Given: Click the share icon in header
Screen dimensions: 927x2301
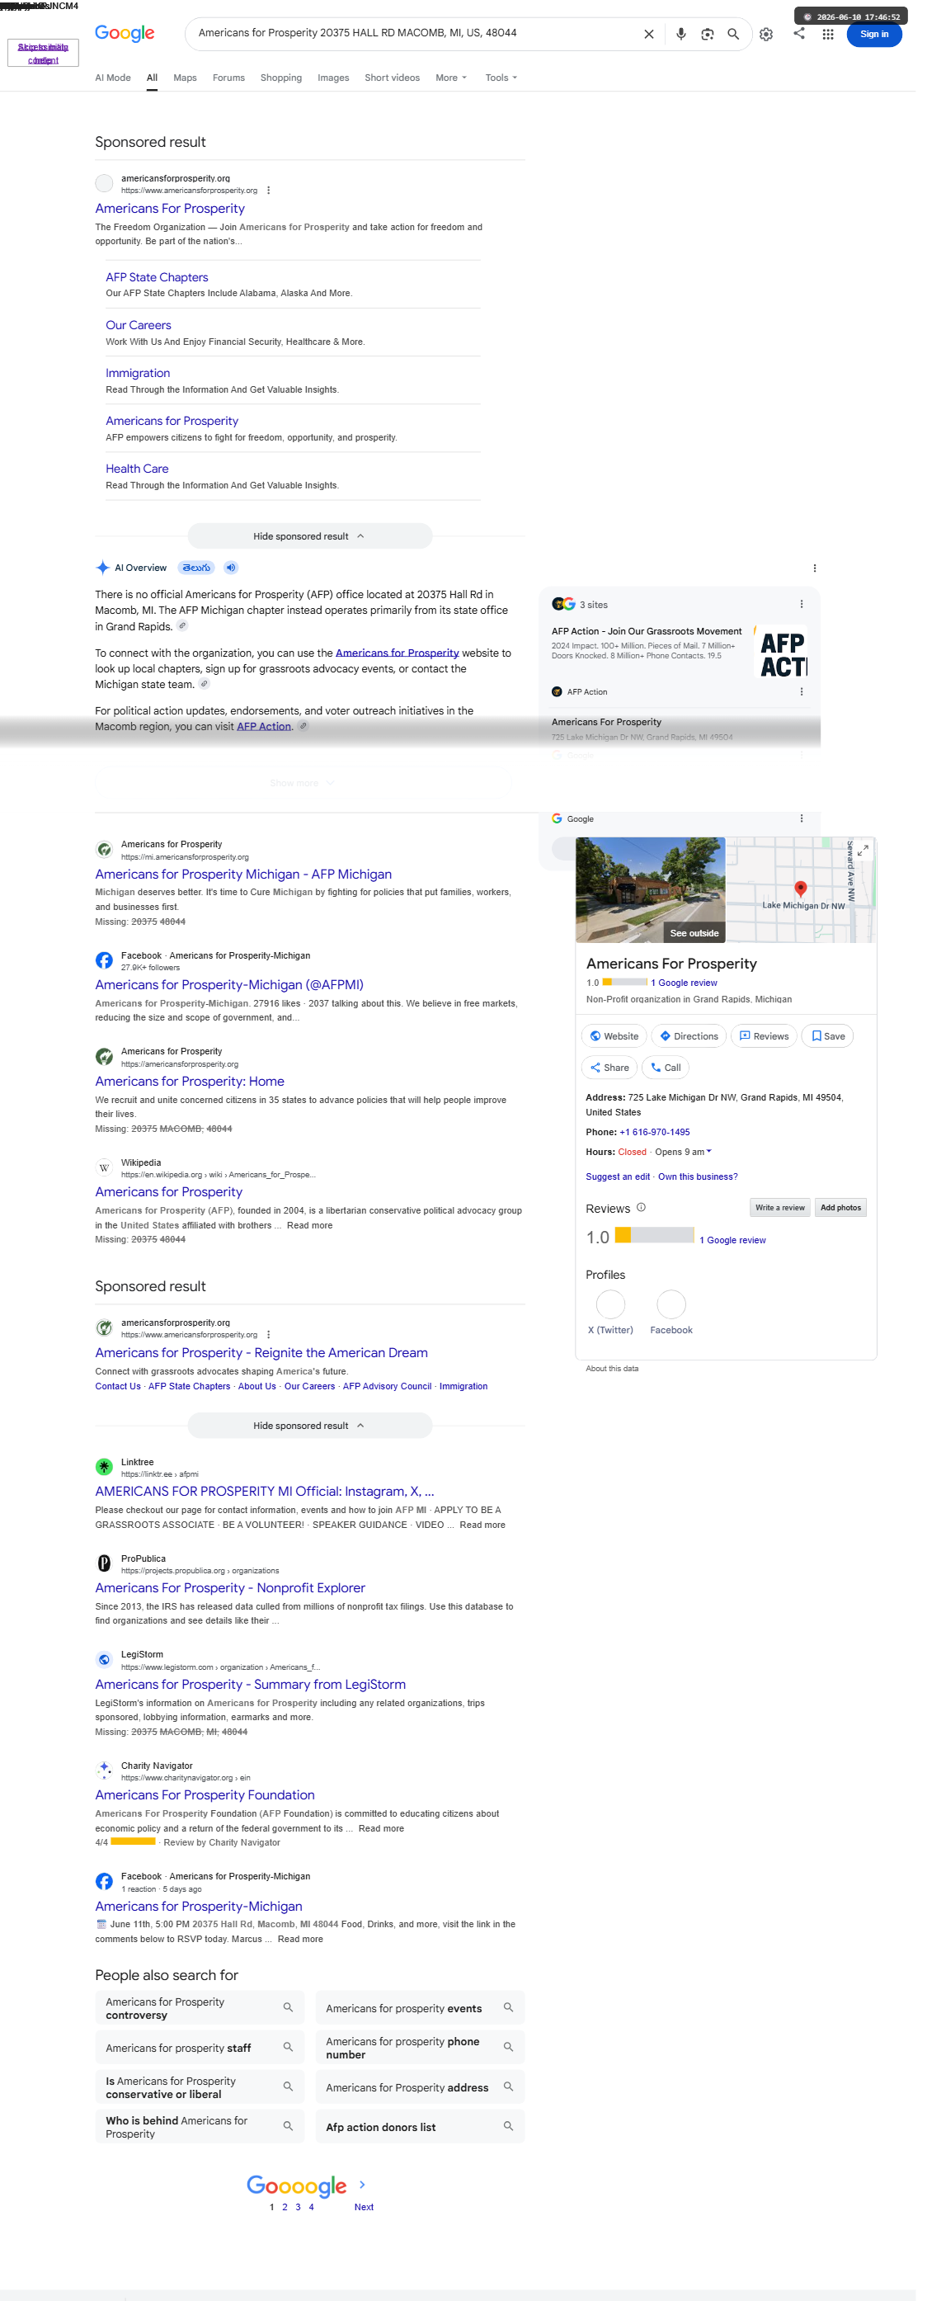Looking at the screenshot, I should click(798, 33).
